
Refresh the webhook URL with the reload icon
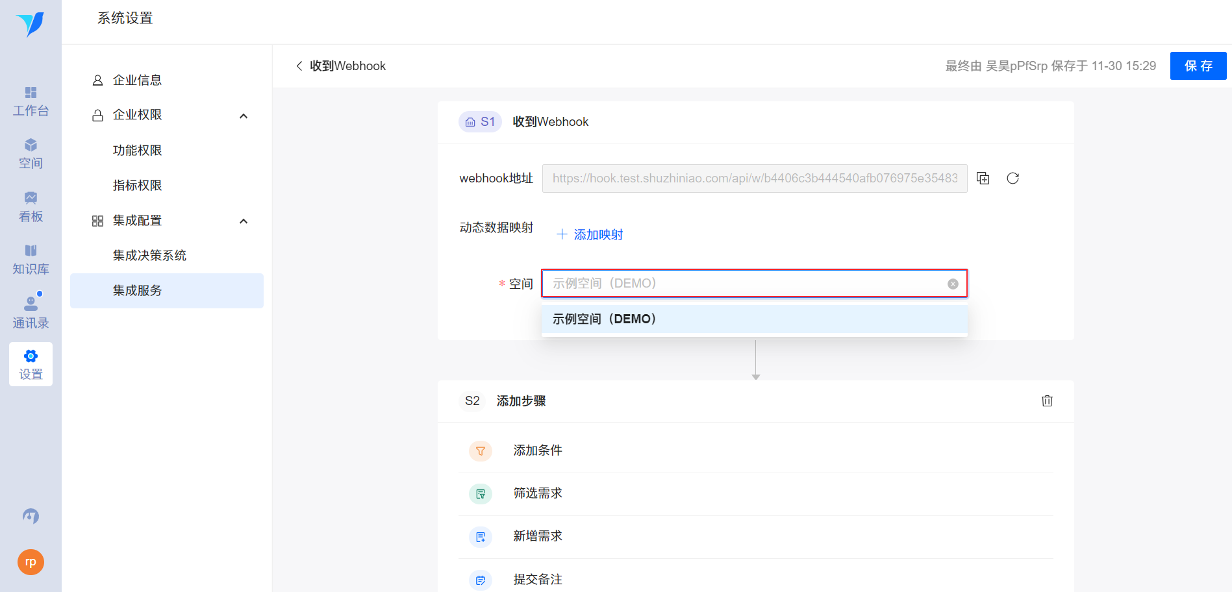(x=1012, y=179)
